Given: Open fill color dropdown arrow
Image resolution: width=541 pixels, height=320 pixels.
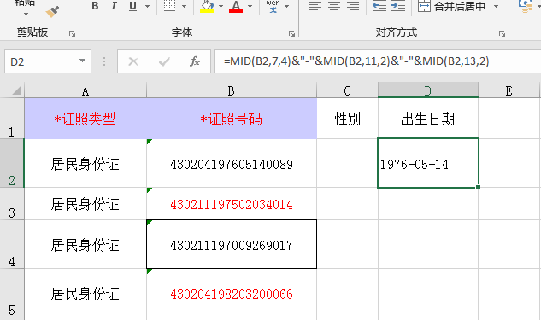Looking at the screenshot, I should (221, 6).
